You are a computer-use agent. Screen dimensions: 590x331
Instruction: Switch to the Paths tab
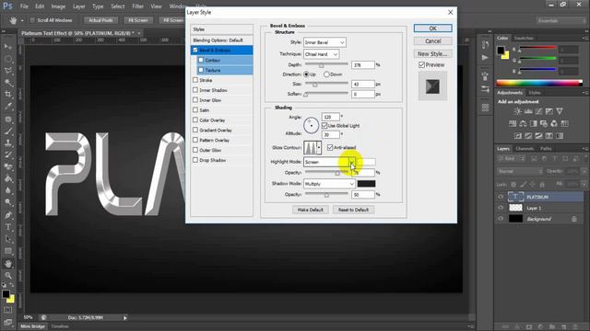click(546, 149)
